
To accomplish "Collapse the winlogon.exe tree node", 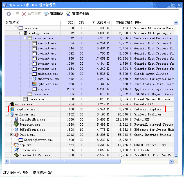I will point(21,33).
